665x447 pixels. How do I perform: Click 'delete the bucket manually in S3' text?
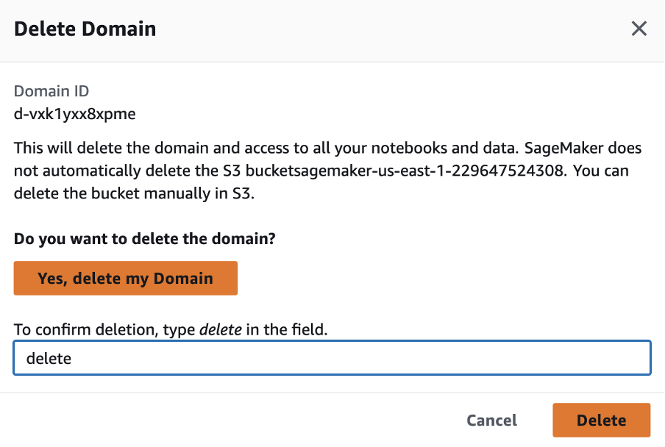134,193
